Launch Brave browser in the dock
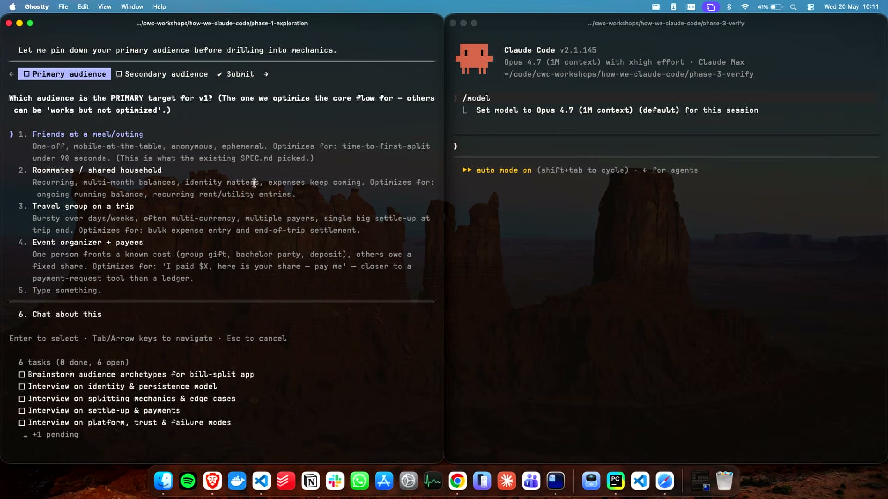 [212, 481]
